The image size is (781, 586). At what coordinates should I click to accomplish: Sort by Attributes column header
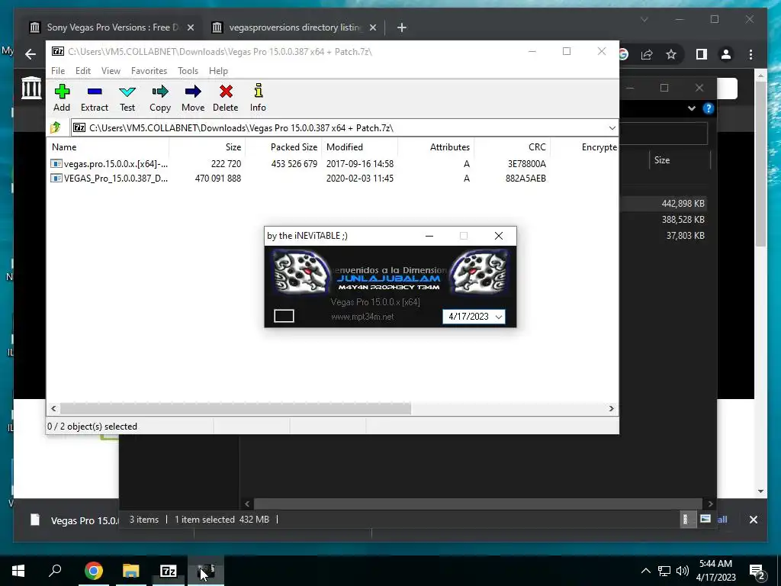(435, 147)
